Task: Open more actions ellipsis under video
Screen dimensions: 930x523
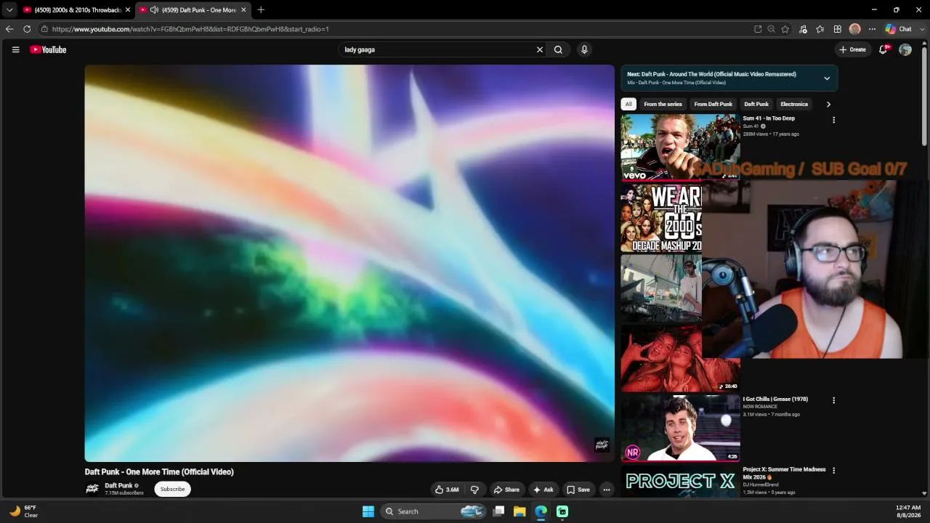Action: point(607,490)
